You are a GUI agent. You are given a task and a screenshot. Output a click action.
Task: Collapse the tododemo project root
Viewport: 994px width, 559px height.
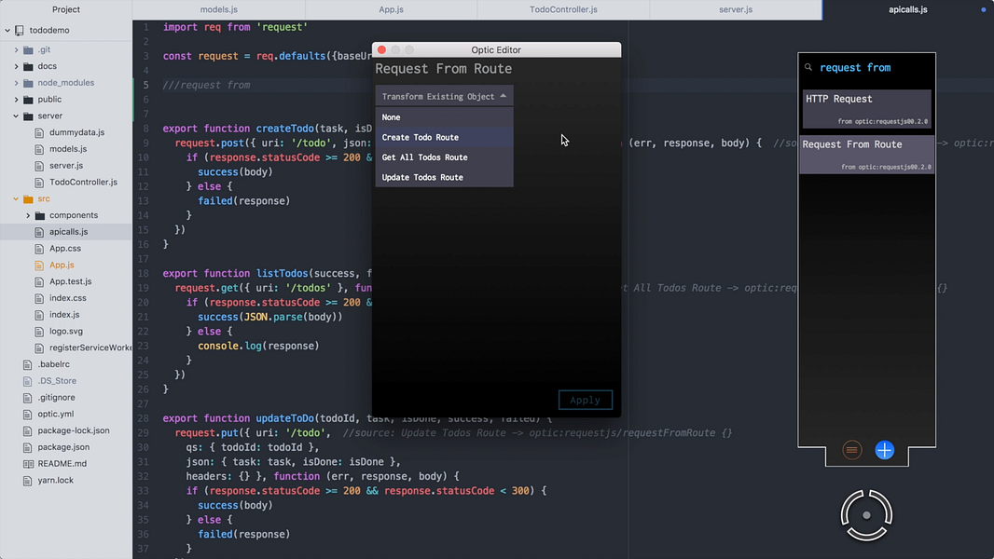(x=7, y=31)
